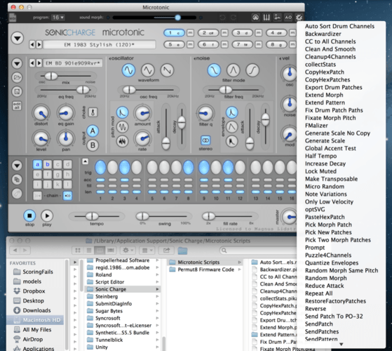Mute drum channel 1

point(190,33)
